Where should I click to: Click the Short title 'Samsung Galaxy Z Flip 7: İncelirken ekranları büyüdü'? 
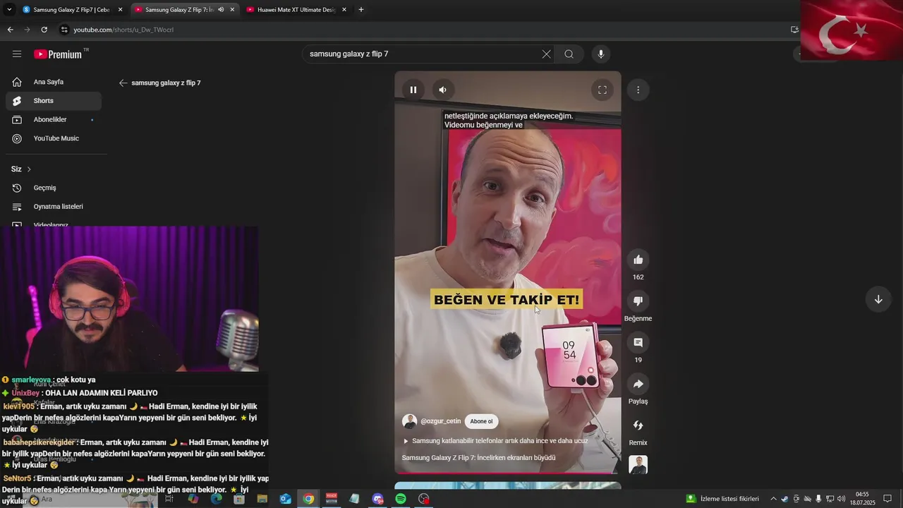click(x=479, y=458)
